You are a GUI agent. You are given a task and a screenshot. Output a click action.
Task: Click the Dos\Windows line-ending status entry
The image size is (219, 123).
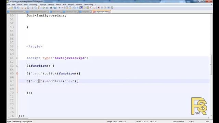click(x=179, y=122)
